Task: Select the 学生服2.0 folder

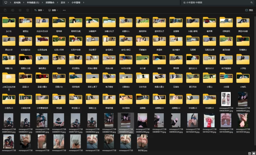Action: coord(76,101)
